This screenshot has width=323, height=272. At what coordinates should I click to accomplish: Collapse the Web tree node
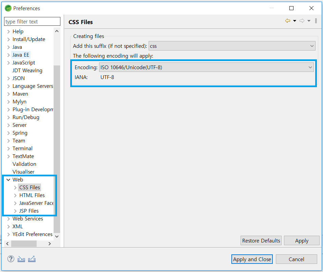8,180
